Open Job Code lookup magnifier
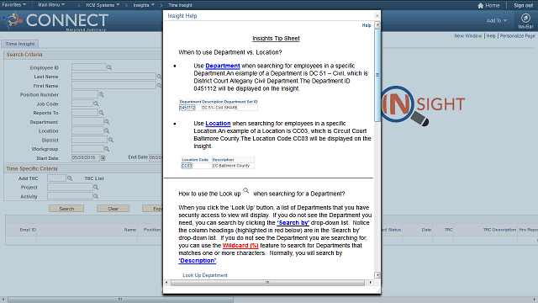Viewport: 538px width, 303px height. tap(96, 104)
